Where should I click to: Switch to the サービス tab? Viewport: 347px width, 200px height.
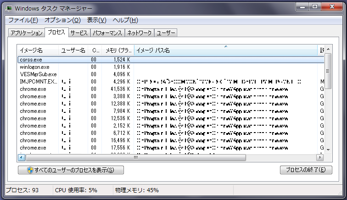coord(79,33)
